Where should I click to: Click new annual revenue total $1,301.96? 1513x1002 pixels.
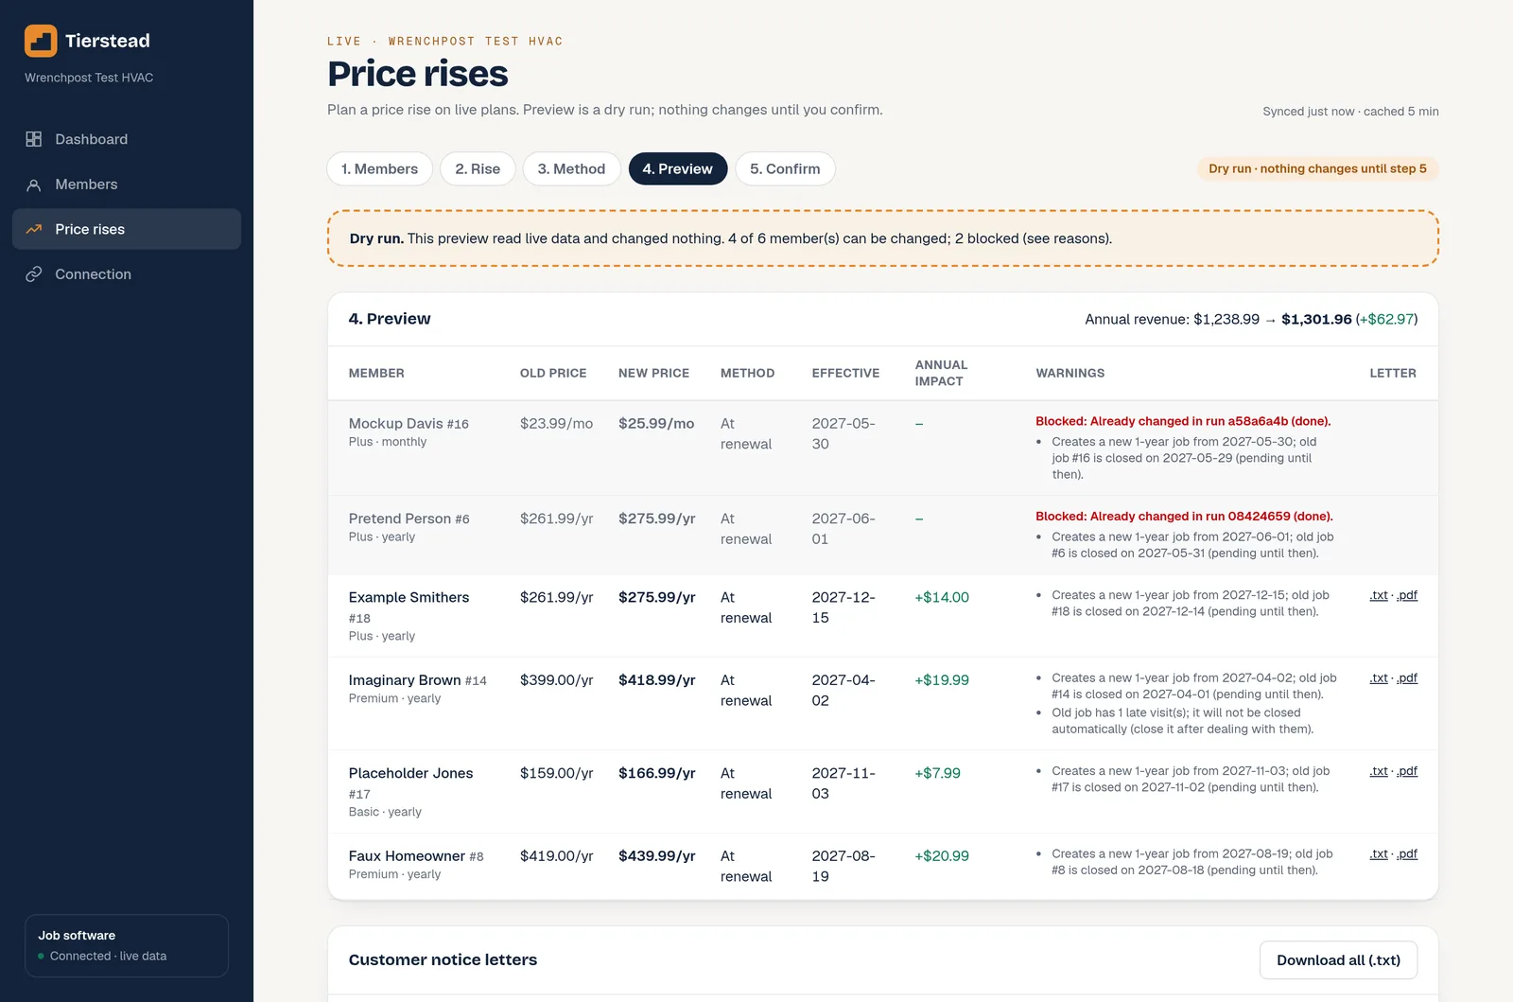pyautogui.click(x=1316, y=319)
